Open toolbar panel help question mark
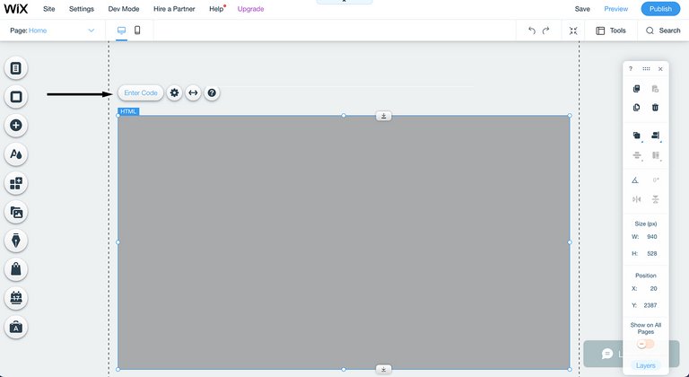This screenshot has width=689, height=377. (631, 69)
